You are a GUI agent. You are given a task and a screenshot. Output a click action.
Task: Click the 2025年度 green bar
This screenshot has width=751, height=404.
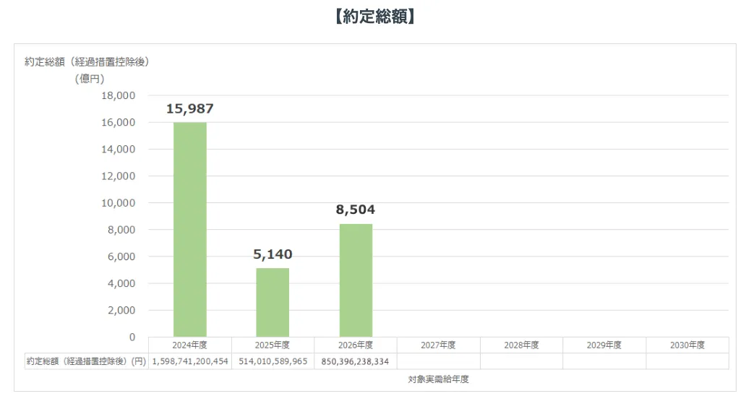click(x=272, y=303)
